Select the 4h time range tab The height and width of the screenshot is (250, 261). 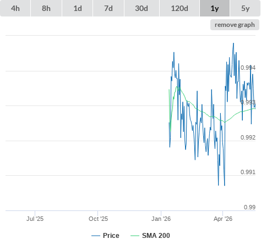[15, 8]
